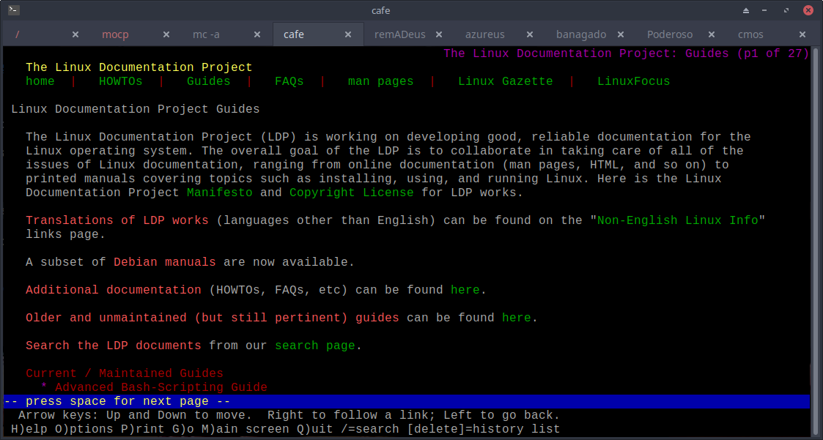Click the terminal's vertical scrollbar
This screenshot has height=440, width=823.
(x=815, y=242)
